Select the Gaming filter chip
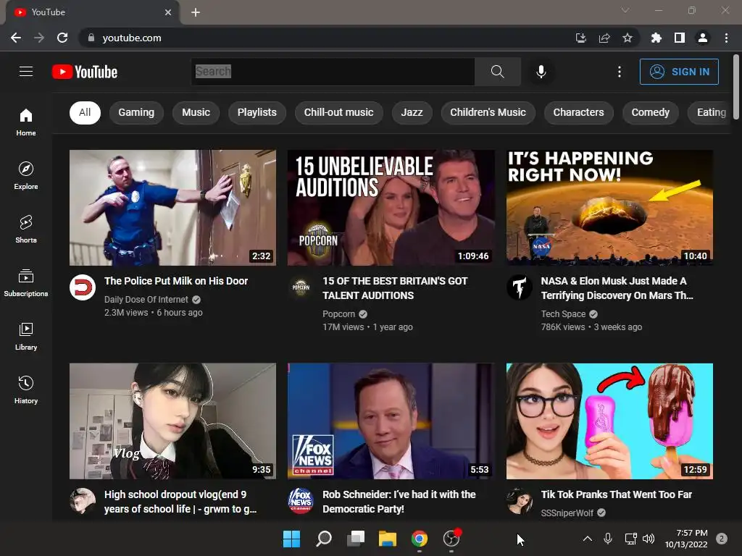 coord(136,112)
